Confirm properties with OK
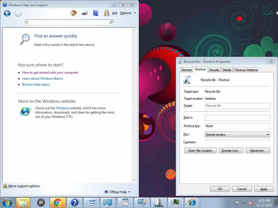 pos(220,189)
